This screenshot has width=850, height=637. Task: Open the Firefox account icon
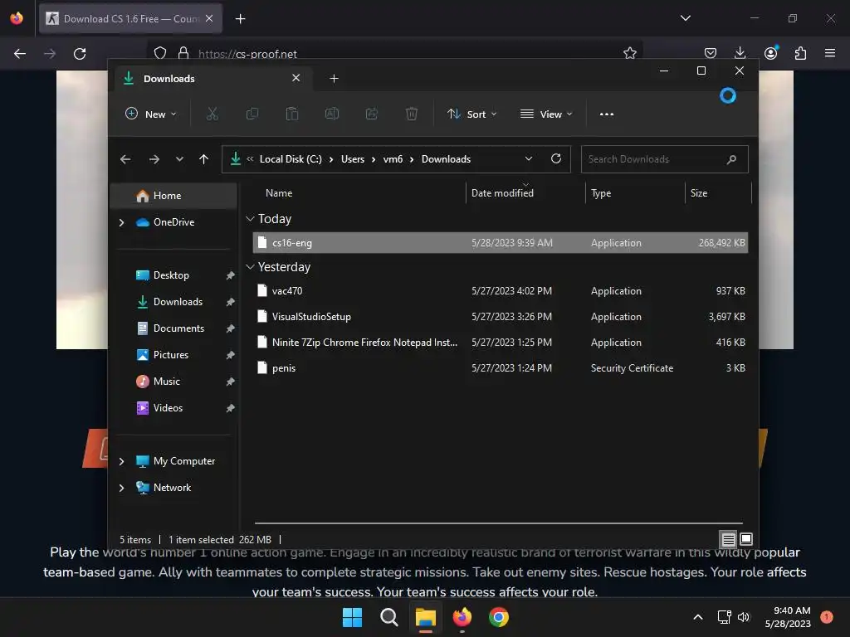coord(771,53)
